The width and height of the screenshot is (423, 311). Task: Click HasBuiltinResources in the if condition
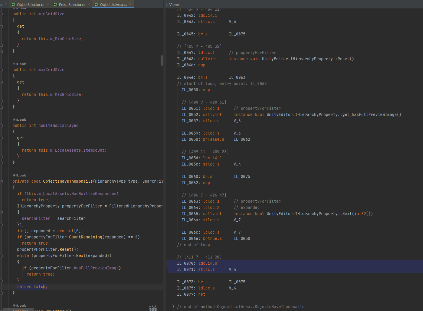94,194
